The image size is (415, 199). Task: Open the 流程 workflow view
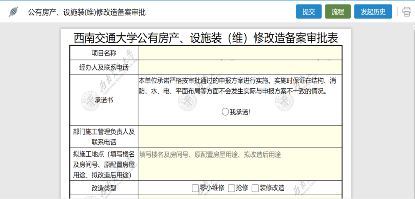[x=338, y=12]
